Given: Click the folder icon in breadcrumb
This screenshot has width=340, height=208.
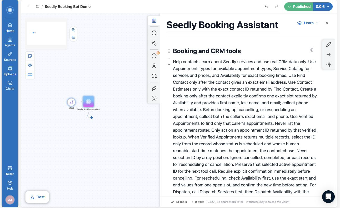Looking at the screenshot, I should point(38,7).
